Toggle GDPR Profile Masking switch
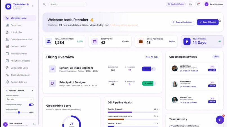This screenshot has height=127, width=227. tap(31, 105)
